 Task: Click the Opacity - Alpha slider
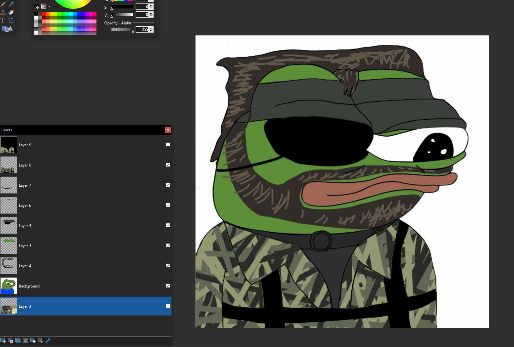point(122,30)
